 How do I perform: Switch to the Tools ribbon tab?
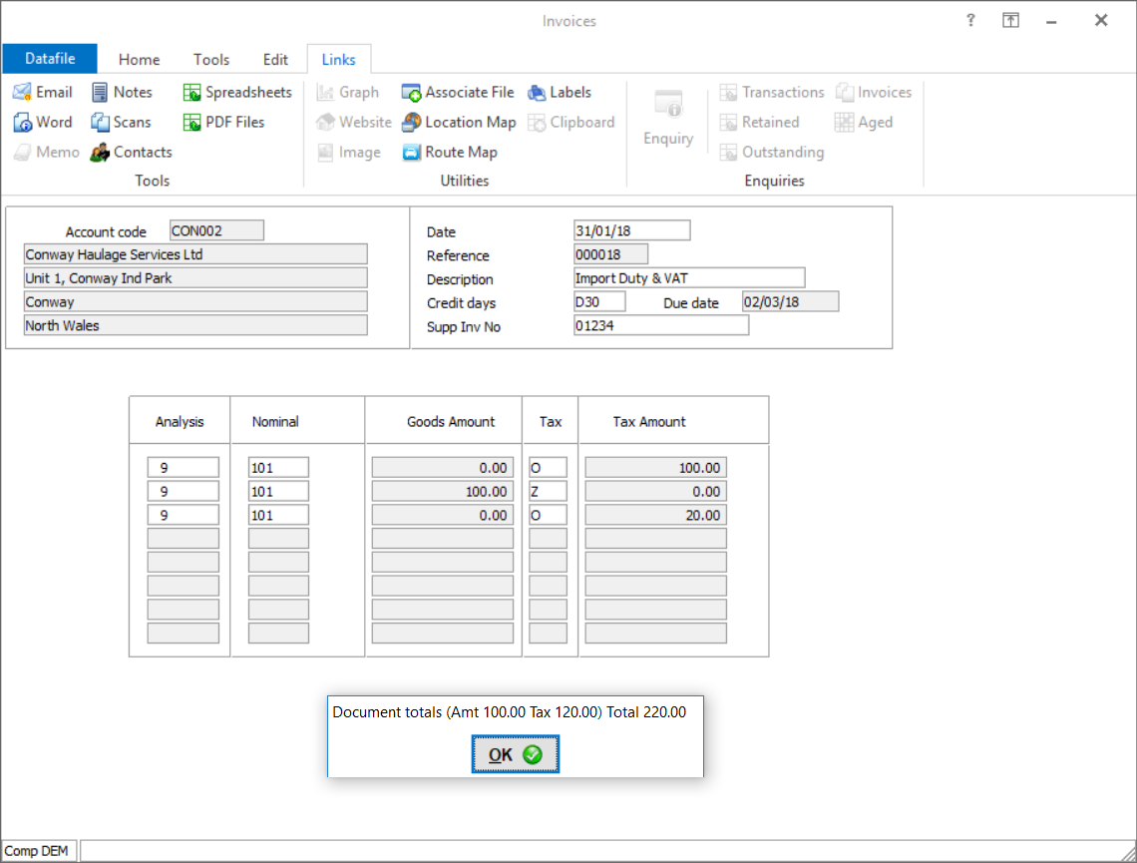pyautogui.click(x=211, y=60)
